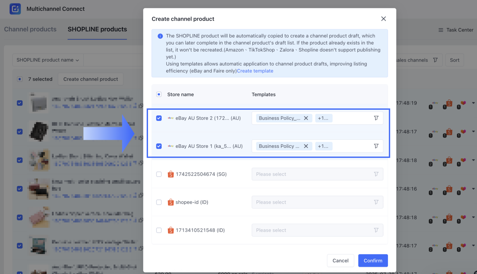The image size is (477, 274).
Task: Expand the row dropdown arrow beside 17:48:19
Action: pyautogui.click(x=473, y=103)
